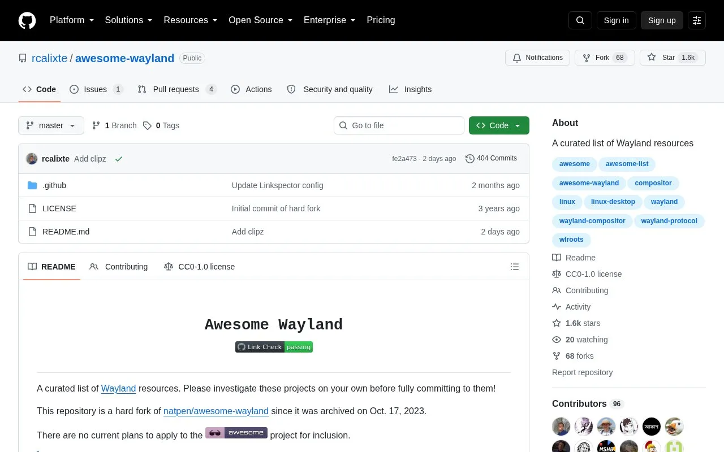
Task: View the 1 Branch link
Action: click(x=114, y=125)
